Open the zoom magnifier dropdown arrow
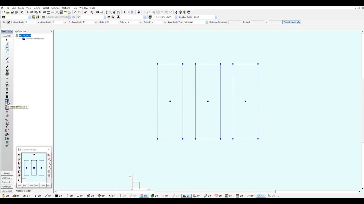This screenshot has width=364, height=204. pyautogui.click(x=94, y=12)
